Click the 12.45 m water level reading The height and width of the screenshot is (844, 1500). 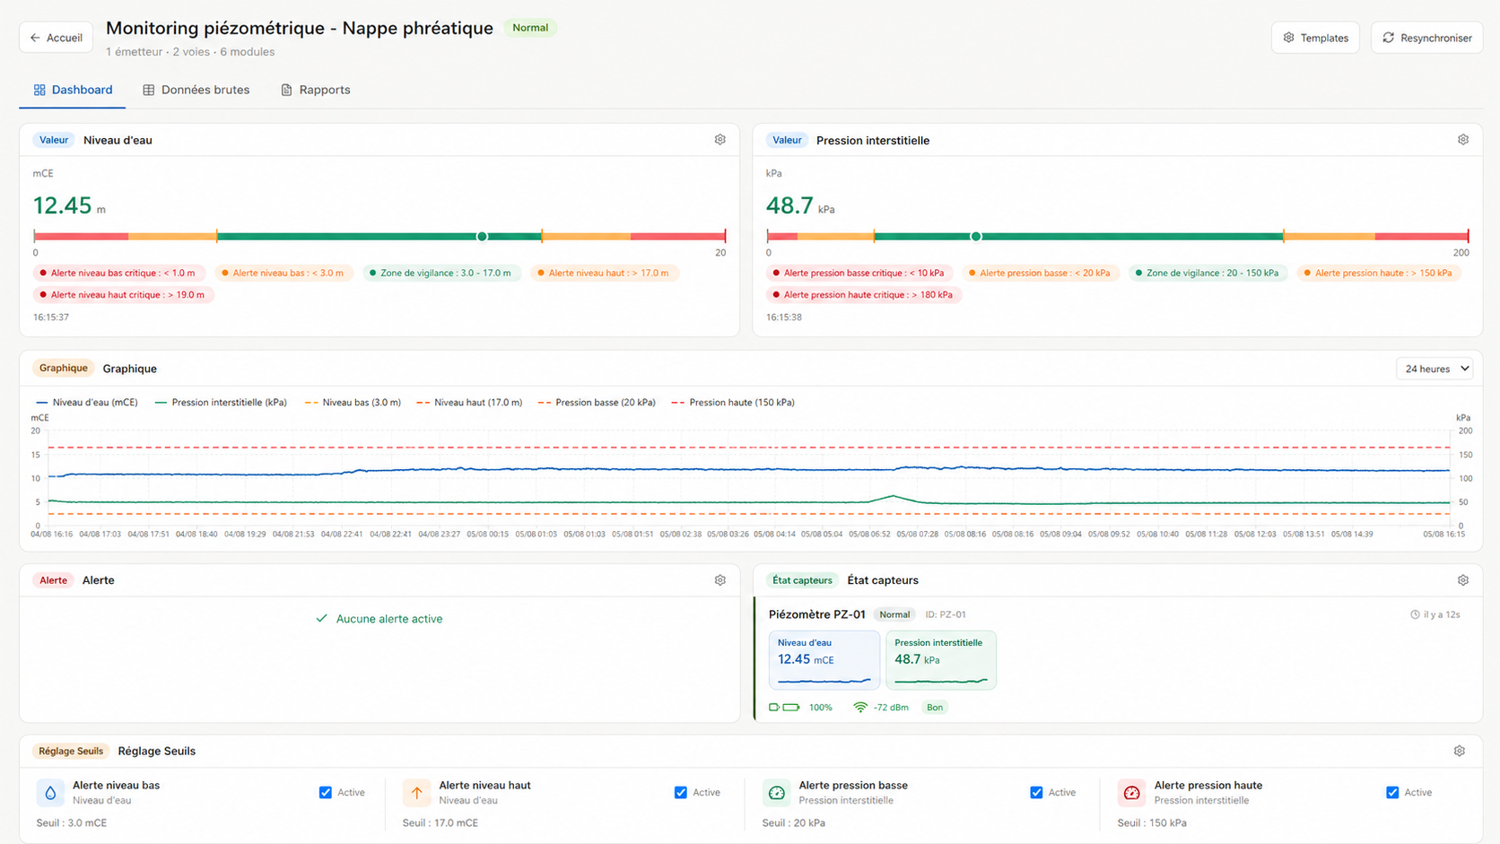pos(69,206)
